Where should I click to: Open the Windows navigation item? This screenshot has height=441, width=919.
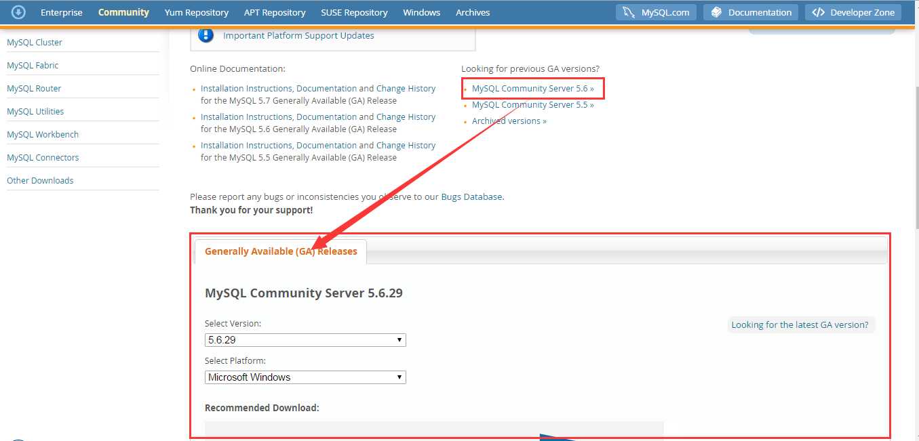click(421, 12)
